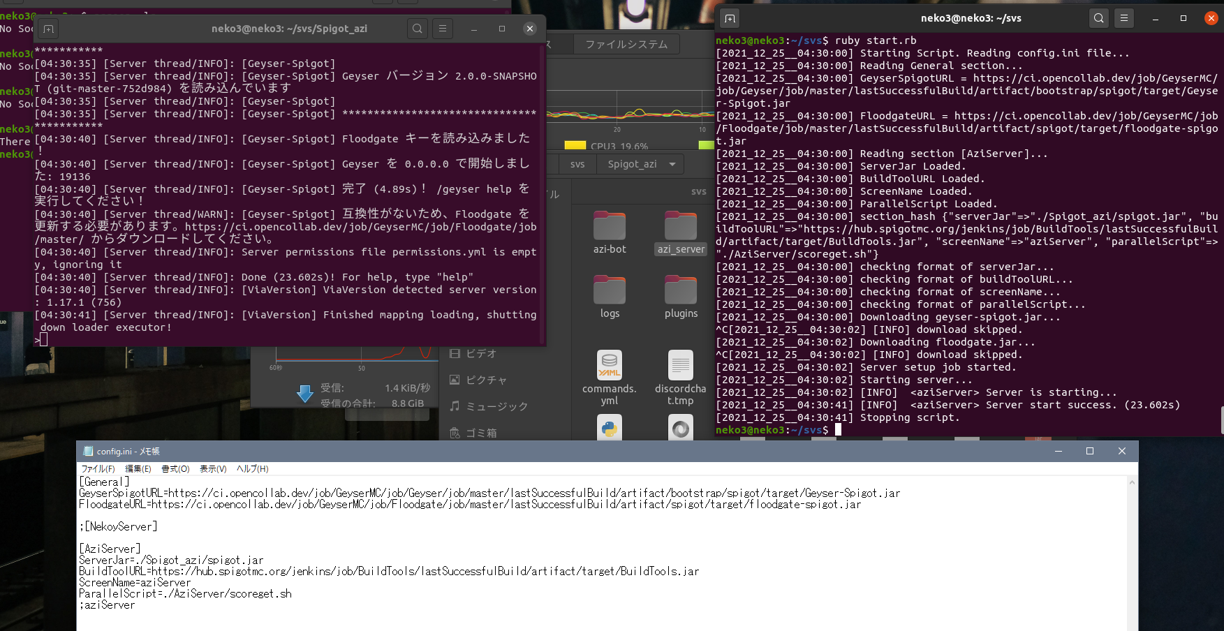Click new tab icon in ~/svs terminal
This screenshot has height=631, width=1224.
click(730, 18)
